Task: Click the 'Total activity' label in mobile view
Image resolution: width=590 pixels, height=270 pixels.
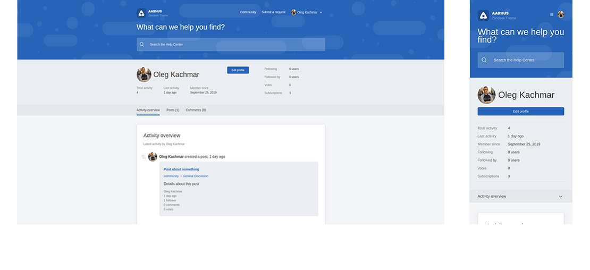Action: tap(487, 128)
